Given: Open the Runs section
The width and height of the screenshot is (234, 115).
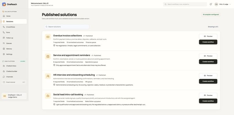Looking at the screenshot, I should [x=14, y=32].
